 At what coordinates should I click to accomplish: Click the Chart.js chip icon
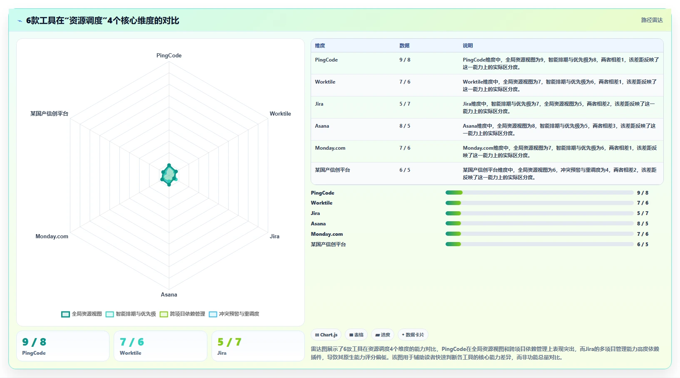(x=317, y=335)
